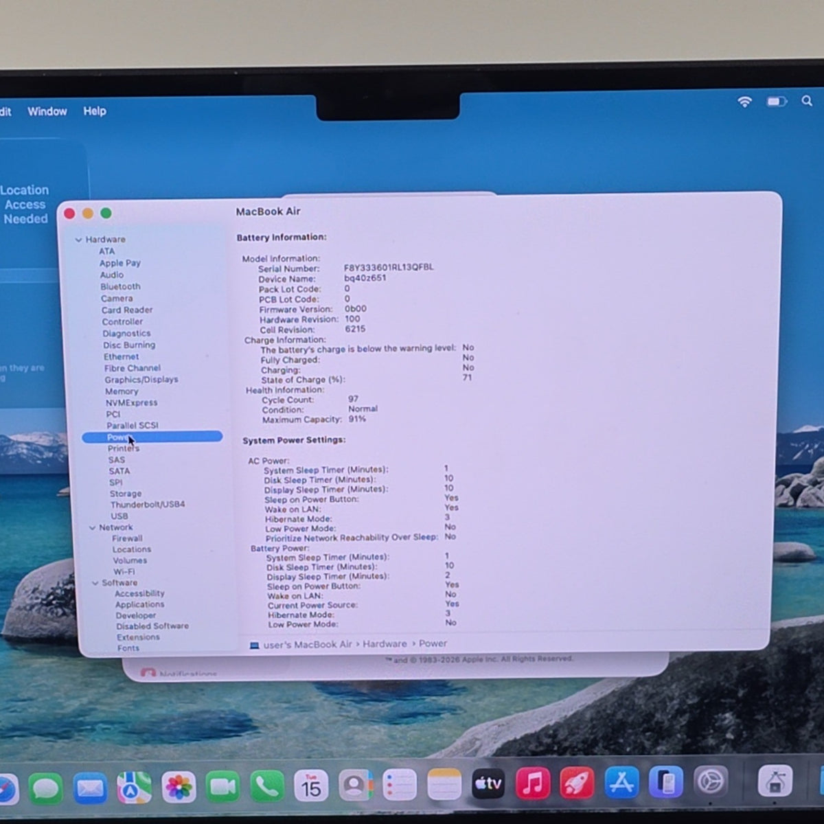The height and width of the screenshot is (824, 824).
Task: Select Firewall under Network
Action: 127,538
